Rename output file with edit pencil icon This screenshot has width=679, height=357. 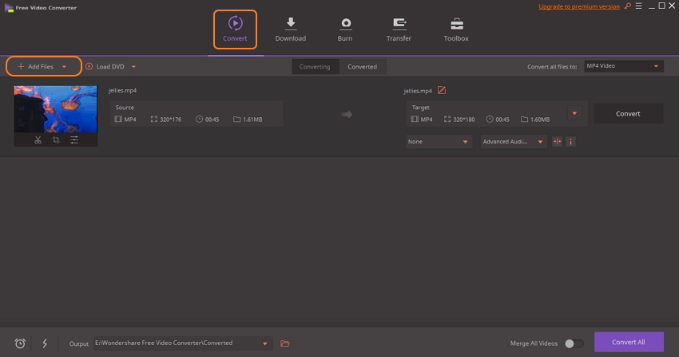pyautogui.click(x=442, y=90)
